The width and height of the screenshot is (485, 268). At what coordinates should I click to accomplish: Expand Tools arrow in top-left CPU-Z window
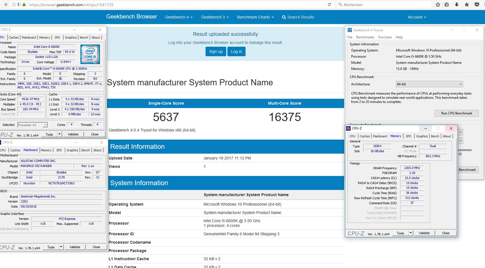pos(59,134)
